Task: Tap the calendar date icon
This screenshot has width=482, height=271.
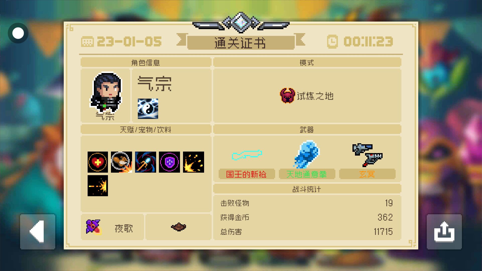Action: pyautogui.click(x=87, y=42)
